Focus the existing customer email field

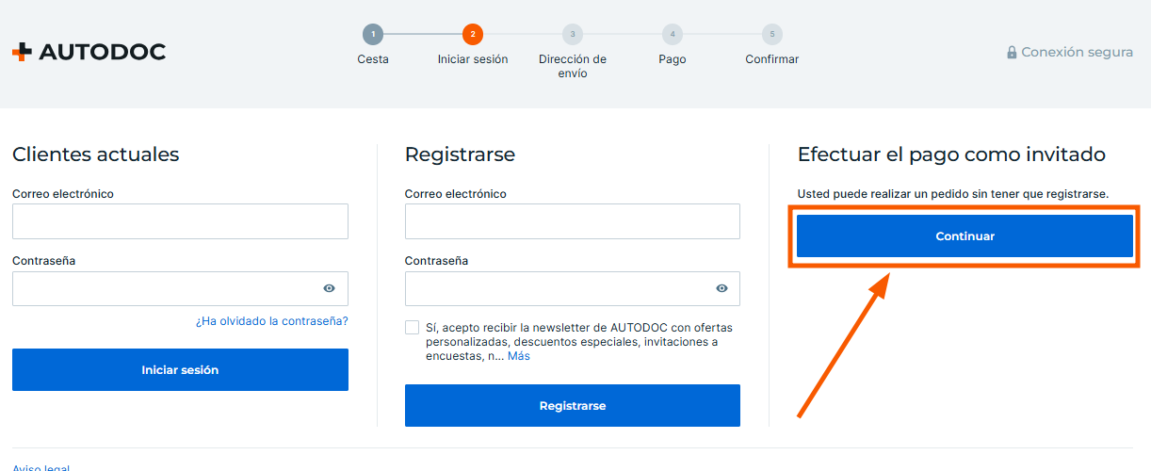[x=180, y=221]
